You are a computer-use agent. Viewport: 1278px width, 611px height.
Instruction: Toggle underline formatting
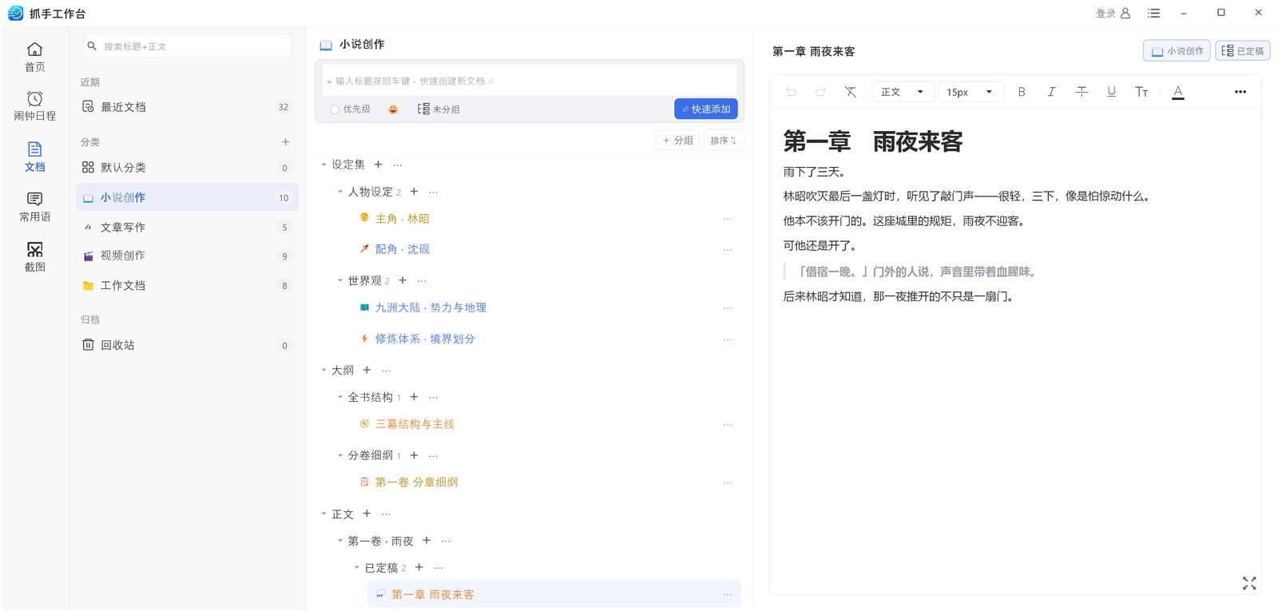pyautogui.click(x=1111, y=92)
